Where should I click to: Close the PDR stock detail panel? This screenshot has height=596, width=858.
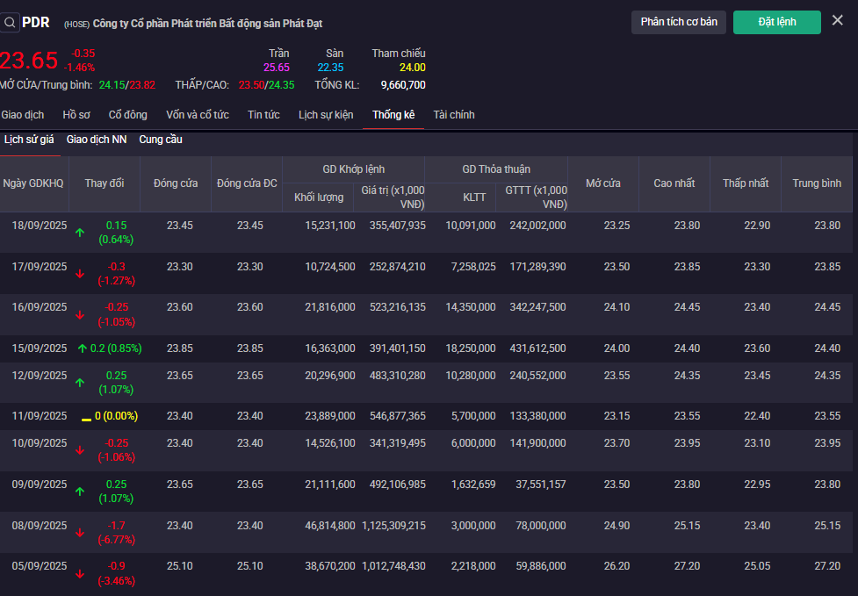point(837,20)
